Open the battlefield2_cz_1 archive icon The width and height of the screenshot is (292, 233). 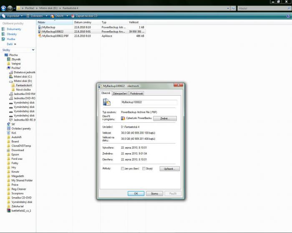pos(9,211)
